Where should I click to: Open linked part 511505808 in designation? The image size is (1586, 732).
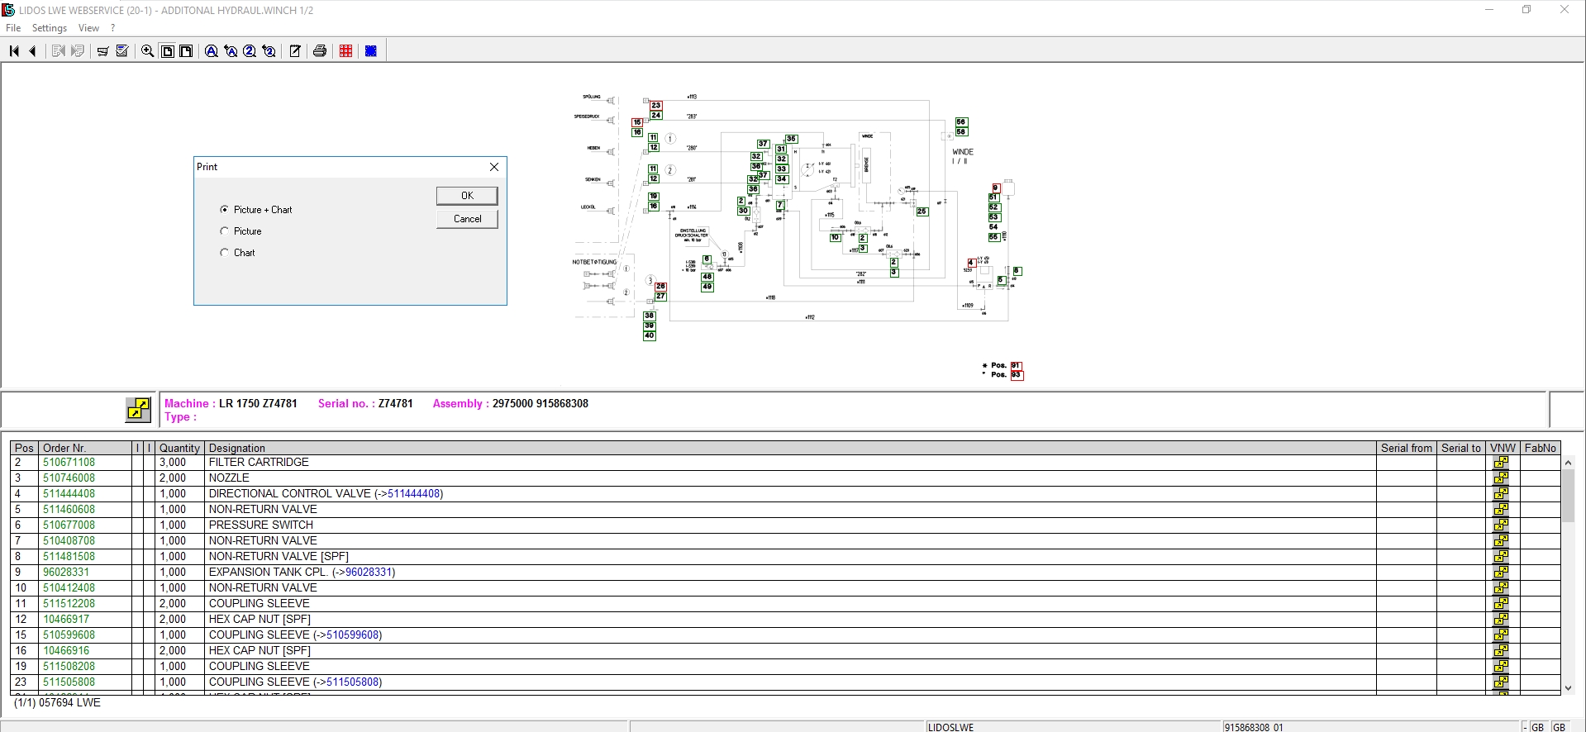click(x=352, y=682)
